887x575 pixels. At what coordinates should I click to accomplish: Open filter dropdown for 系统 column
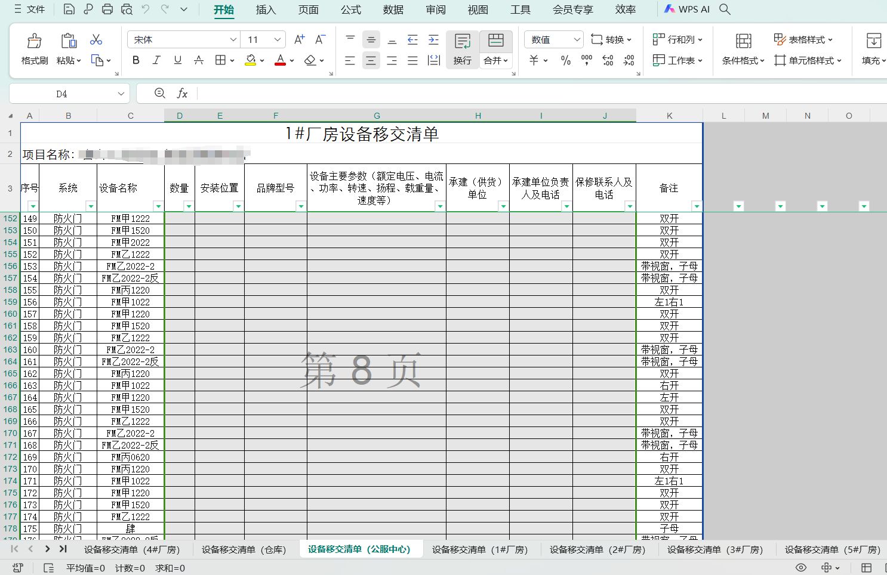(x=91, y=206)
